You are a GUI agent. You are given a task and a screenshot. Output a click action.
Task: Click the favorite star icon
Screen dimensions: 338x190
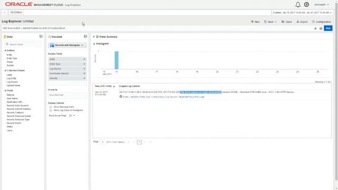coord(5,13)
